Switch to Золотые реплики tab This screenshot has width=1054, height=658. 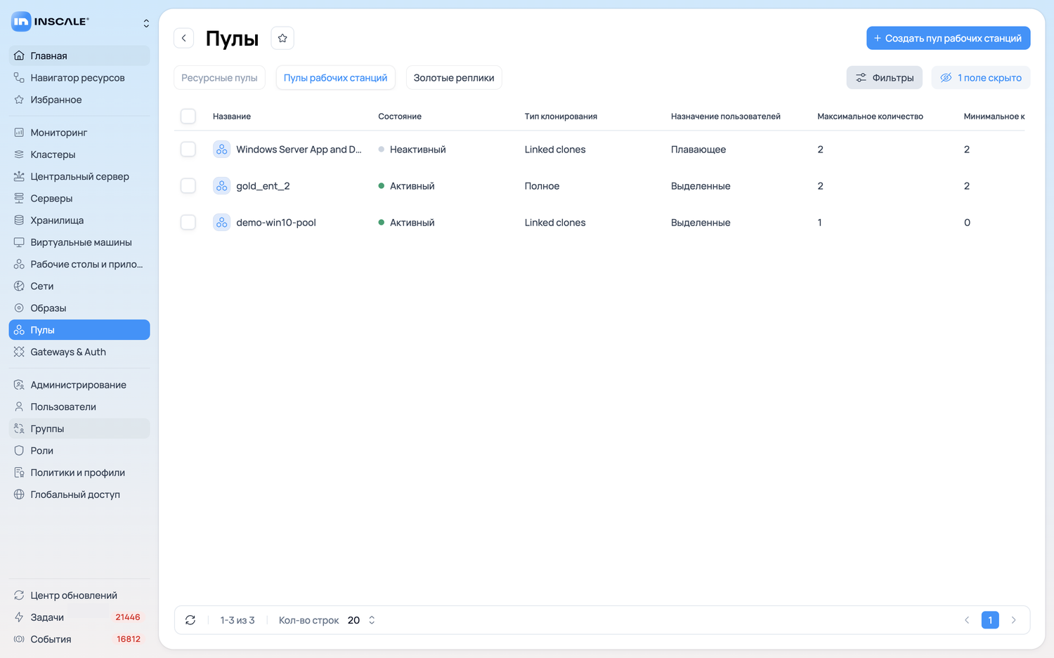click(x=454, y=77)
